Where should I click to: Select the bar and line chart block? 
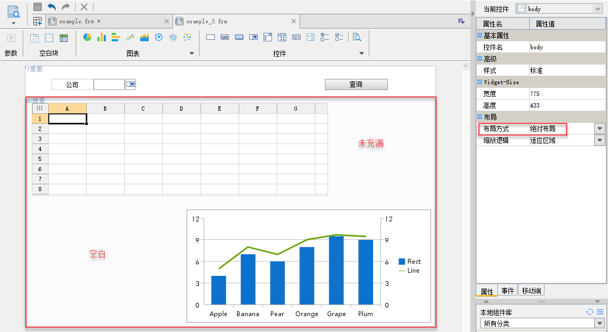(x=308, y=266)
